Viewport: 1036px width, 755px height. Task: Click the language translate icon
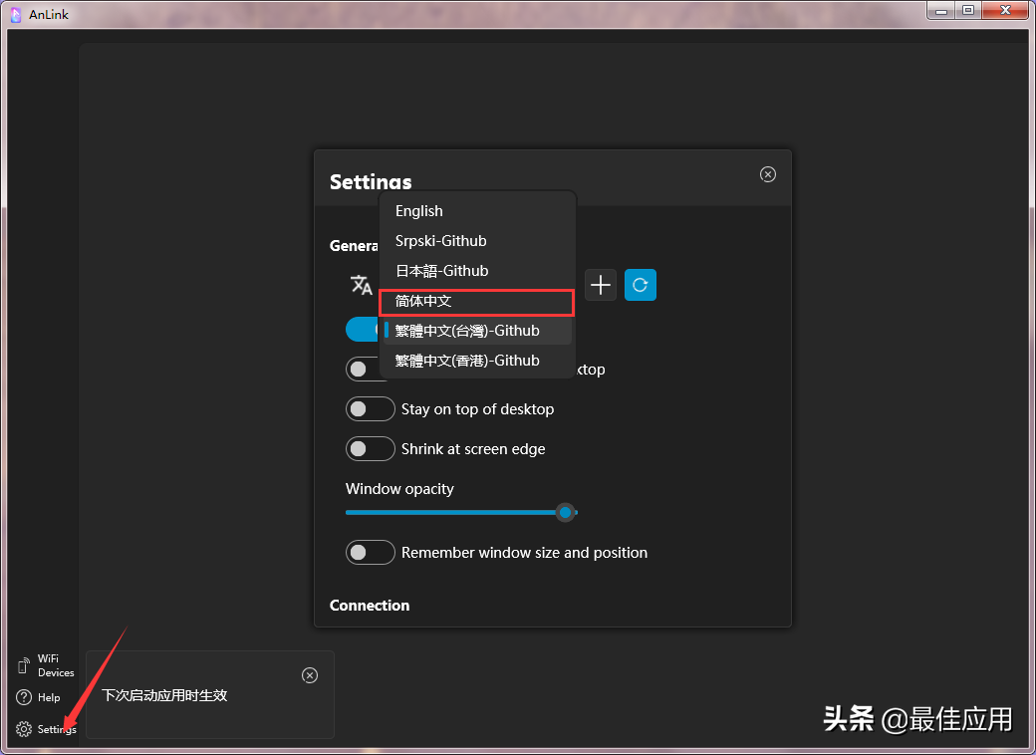click(361, 285)
